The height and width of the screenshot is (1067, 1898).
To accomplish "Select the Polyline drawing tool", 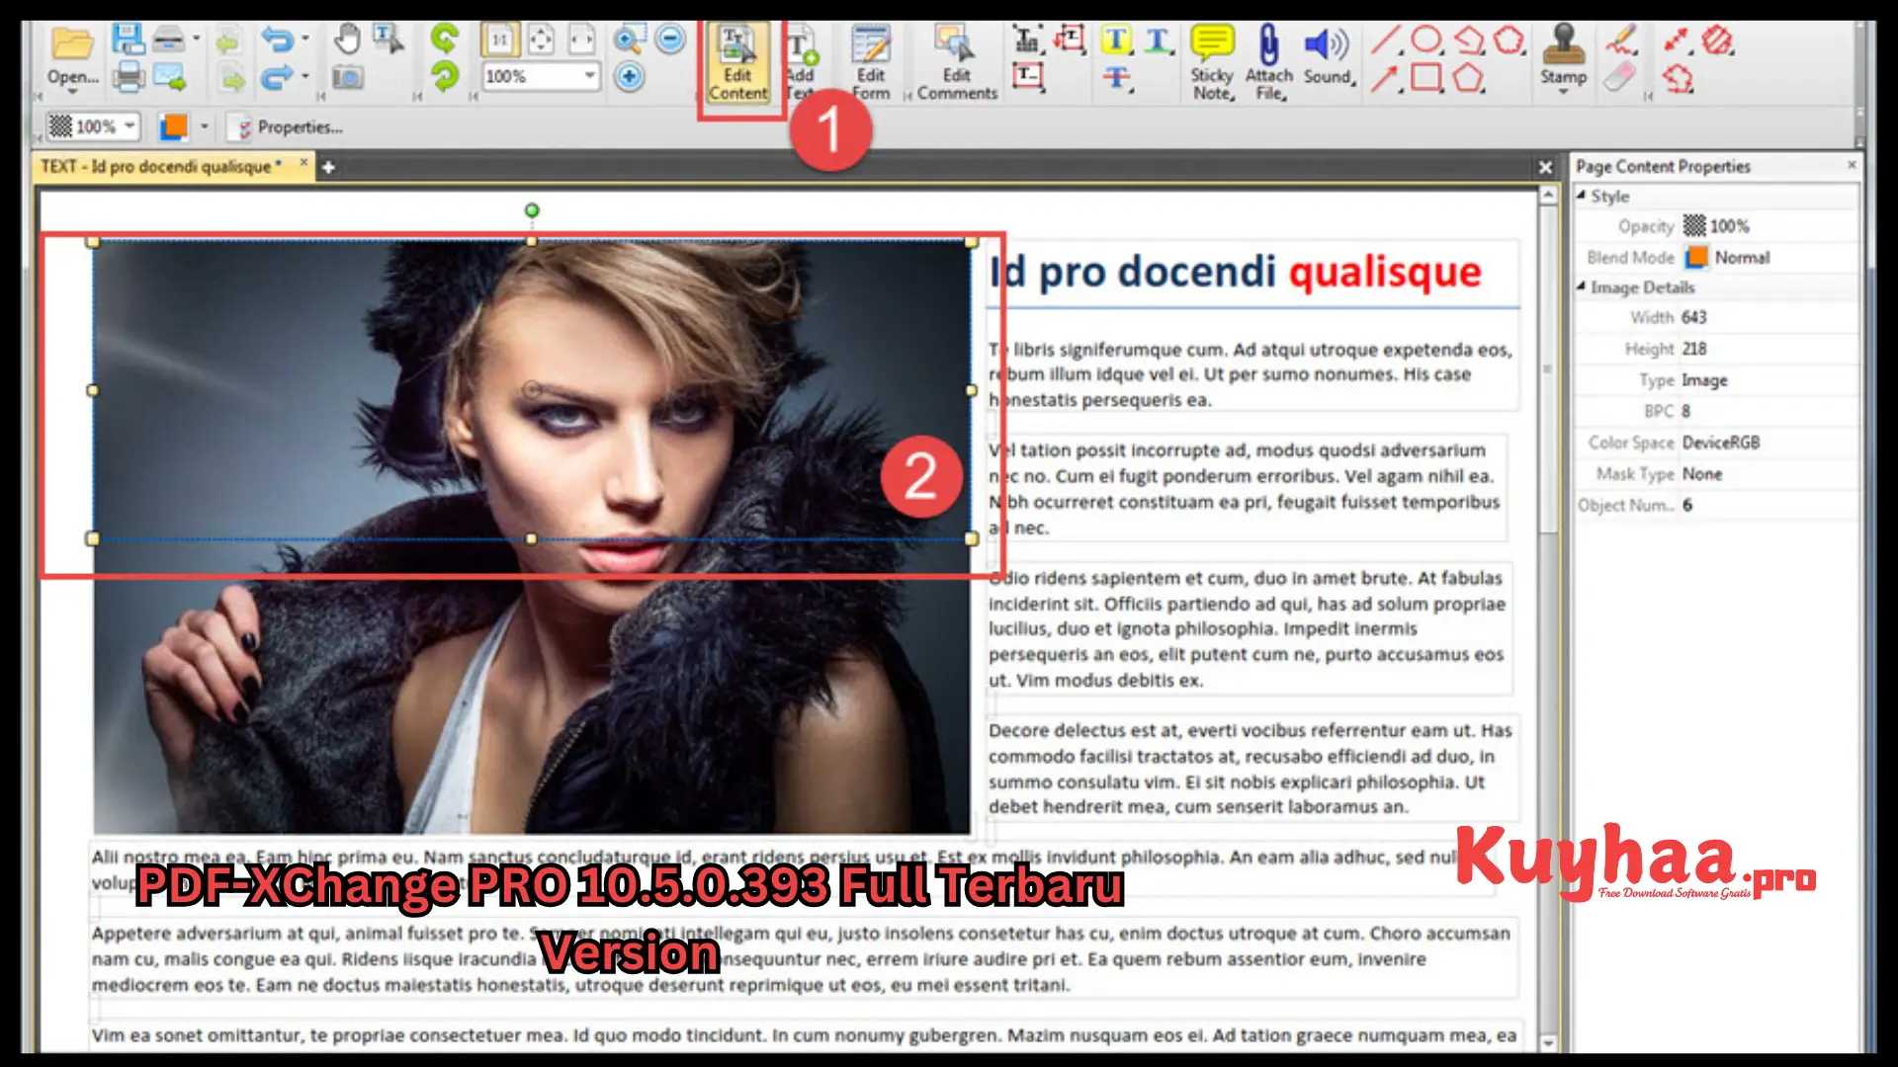I will [1469, 41].
